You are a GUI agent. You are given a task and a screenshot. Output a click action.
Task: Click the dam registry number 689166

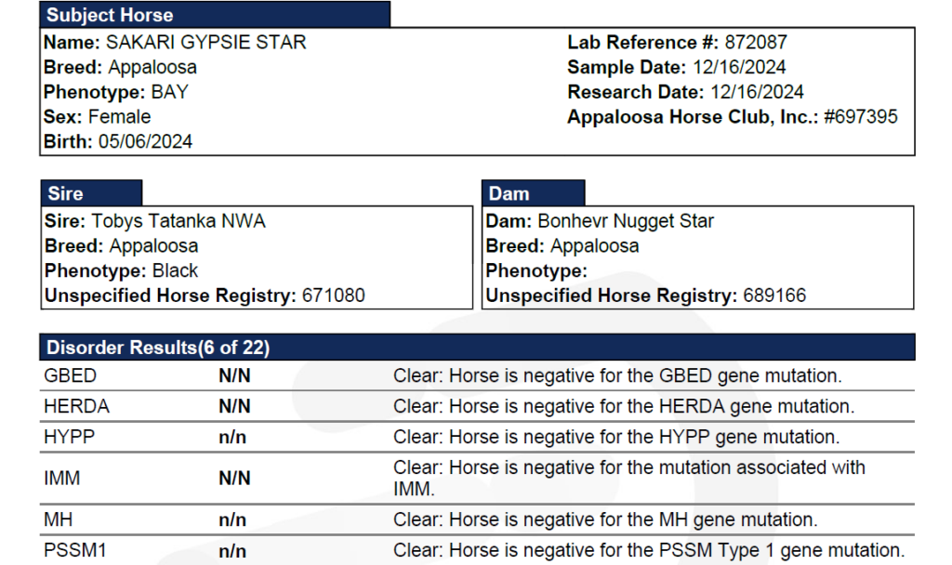click(774, 296)
